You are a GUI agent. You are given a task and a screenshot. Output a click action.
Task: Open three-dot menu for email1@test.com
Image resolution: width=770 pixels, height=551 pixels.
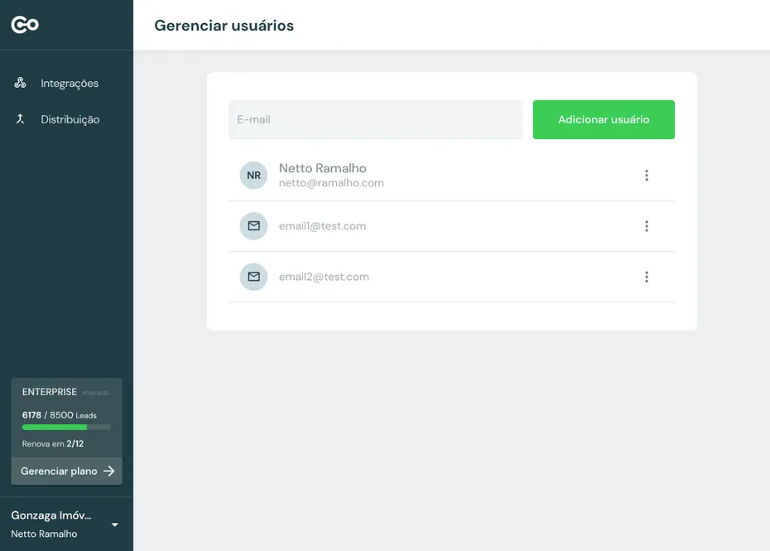(647, 226)
